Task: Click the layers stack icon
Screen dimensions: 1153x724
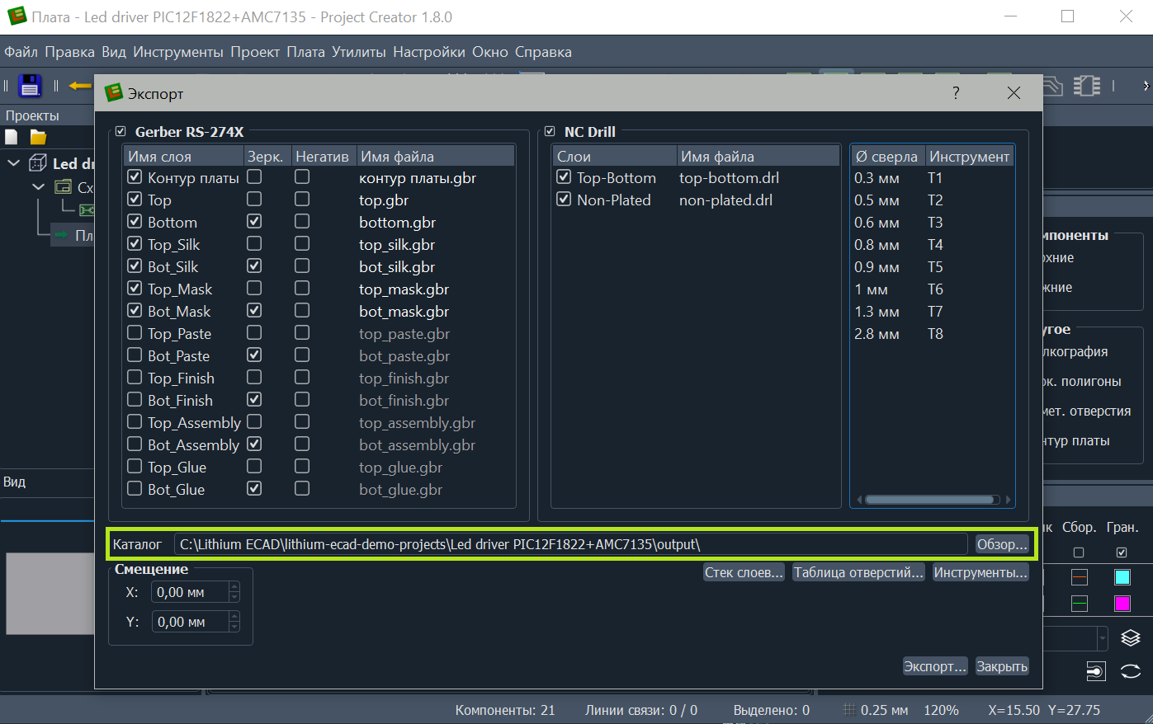Action: (1130, 637)
